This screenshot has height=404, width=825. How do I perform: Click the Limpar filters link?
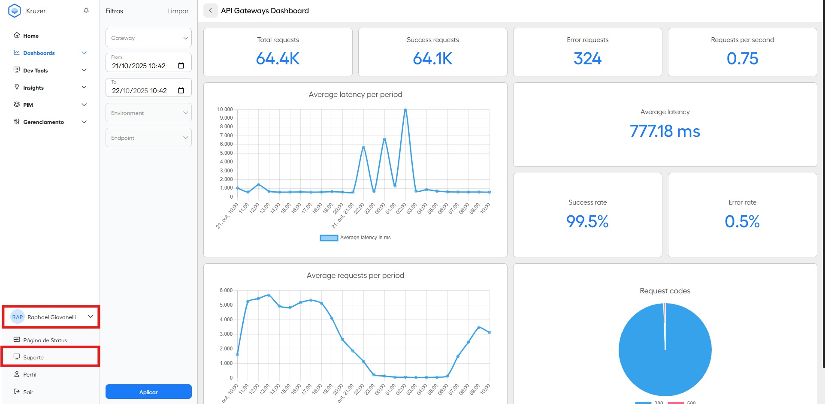coord(178,11)
